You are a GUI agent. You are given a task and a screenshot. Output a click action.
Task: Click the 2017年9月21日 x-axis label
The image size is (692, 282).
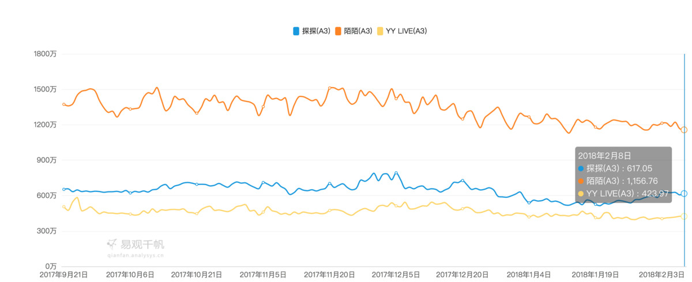click(64, 275)
